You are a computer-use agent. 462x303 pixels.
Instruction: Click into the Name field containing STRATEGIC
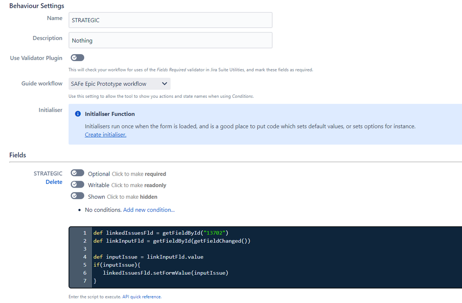(x=170, y=20)
